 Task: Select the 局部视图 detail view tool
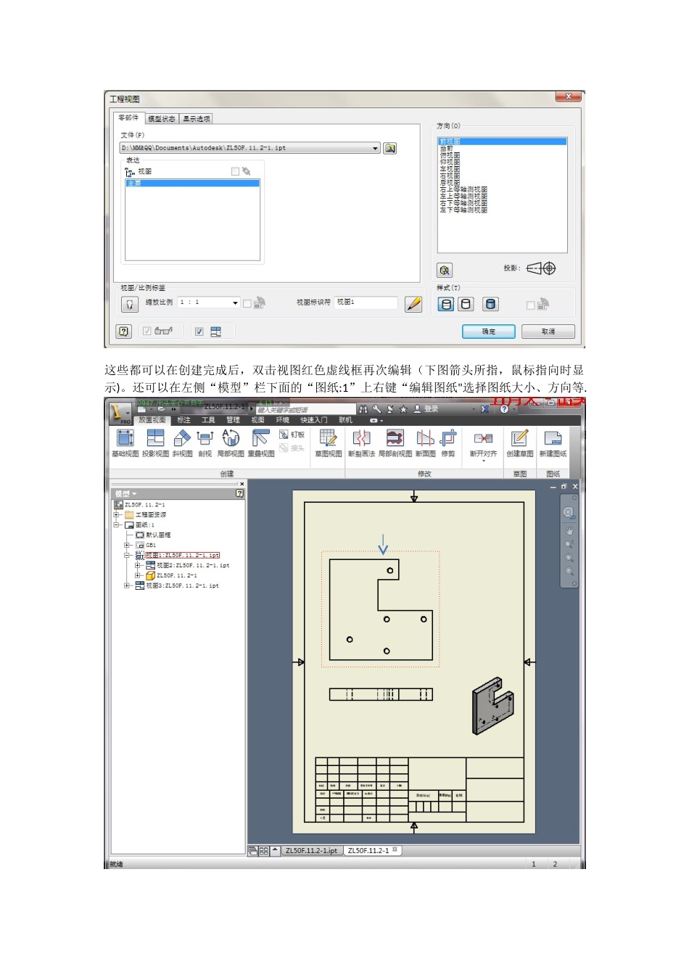(x=231, y=443)
